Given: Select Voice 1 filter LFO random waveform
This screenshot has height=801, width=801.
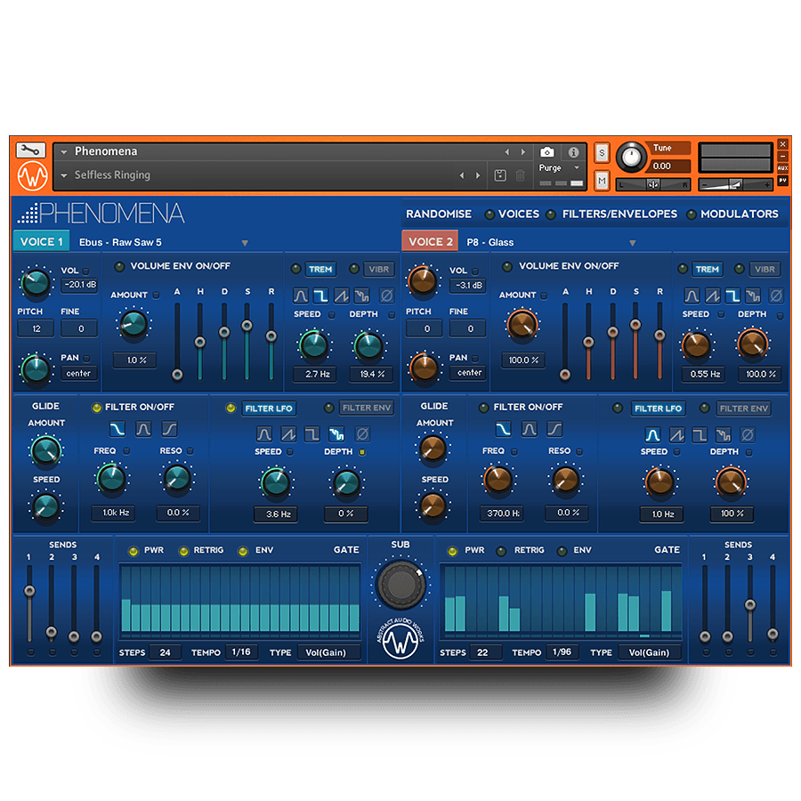Looking at the screenshot, I should coord(336,434).
